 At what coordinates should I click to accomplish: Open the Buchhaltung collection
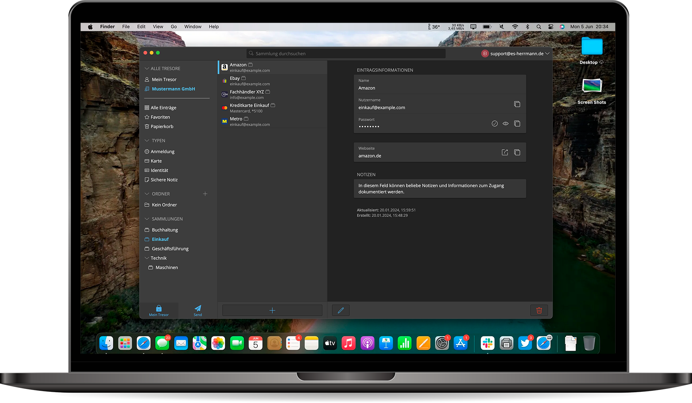[x=165, y=230]
